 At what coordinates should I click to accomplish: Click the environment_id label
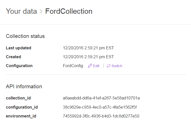point(21,116)
